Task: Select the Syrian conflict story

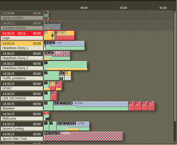Action: pyautogui.click(x=22, y=15)
